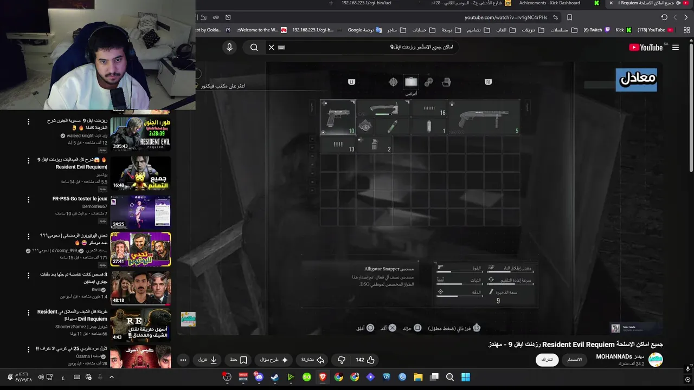The height and width of the screenshot is (390, 694).
Task: Open the (178) YouTube bookmark
Action: click(655, 30)
